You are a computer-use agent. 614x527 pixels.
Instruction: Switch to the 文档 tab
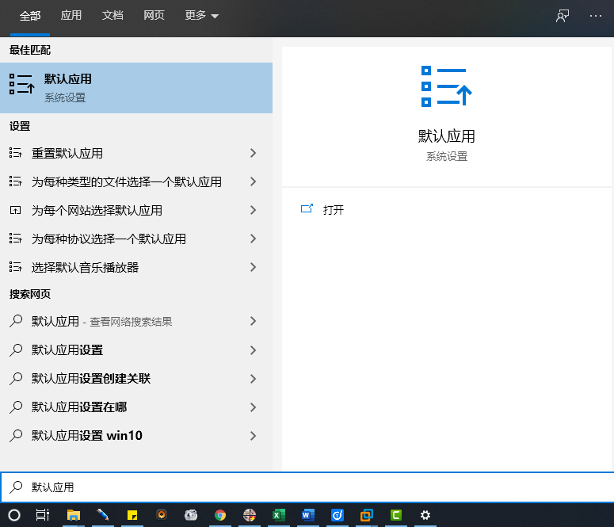(x=113, y=16)
